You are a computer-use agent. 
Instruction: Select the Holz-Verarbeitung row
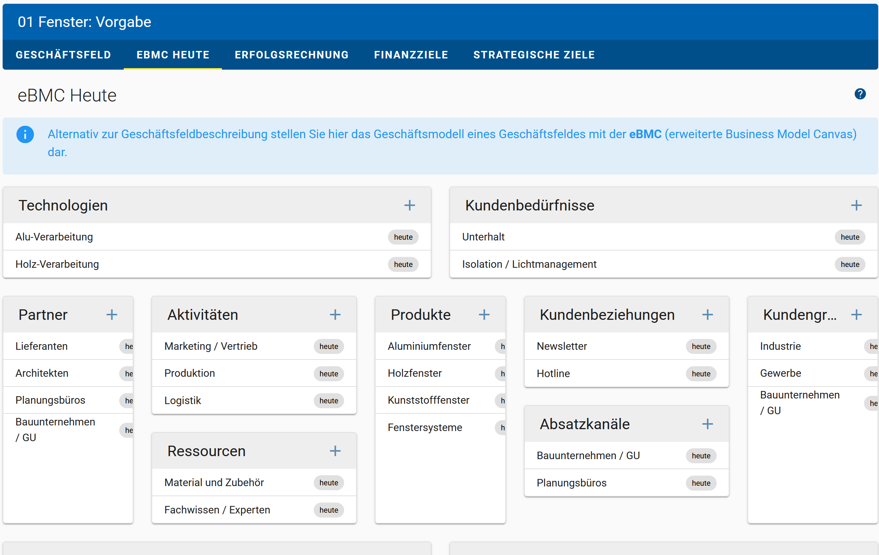click(217, 264)
